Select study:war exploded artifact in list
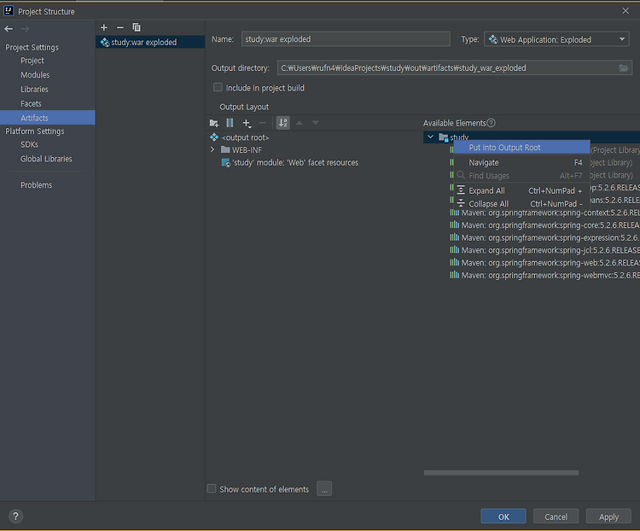Viewport: 640px width, 531px height. [x=150, y=42]
